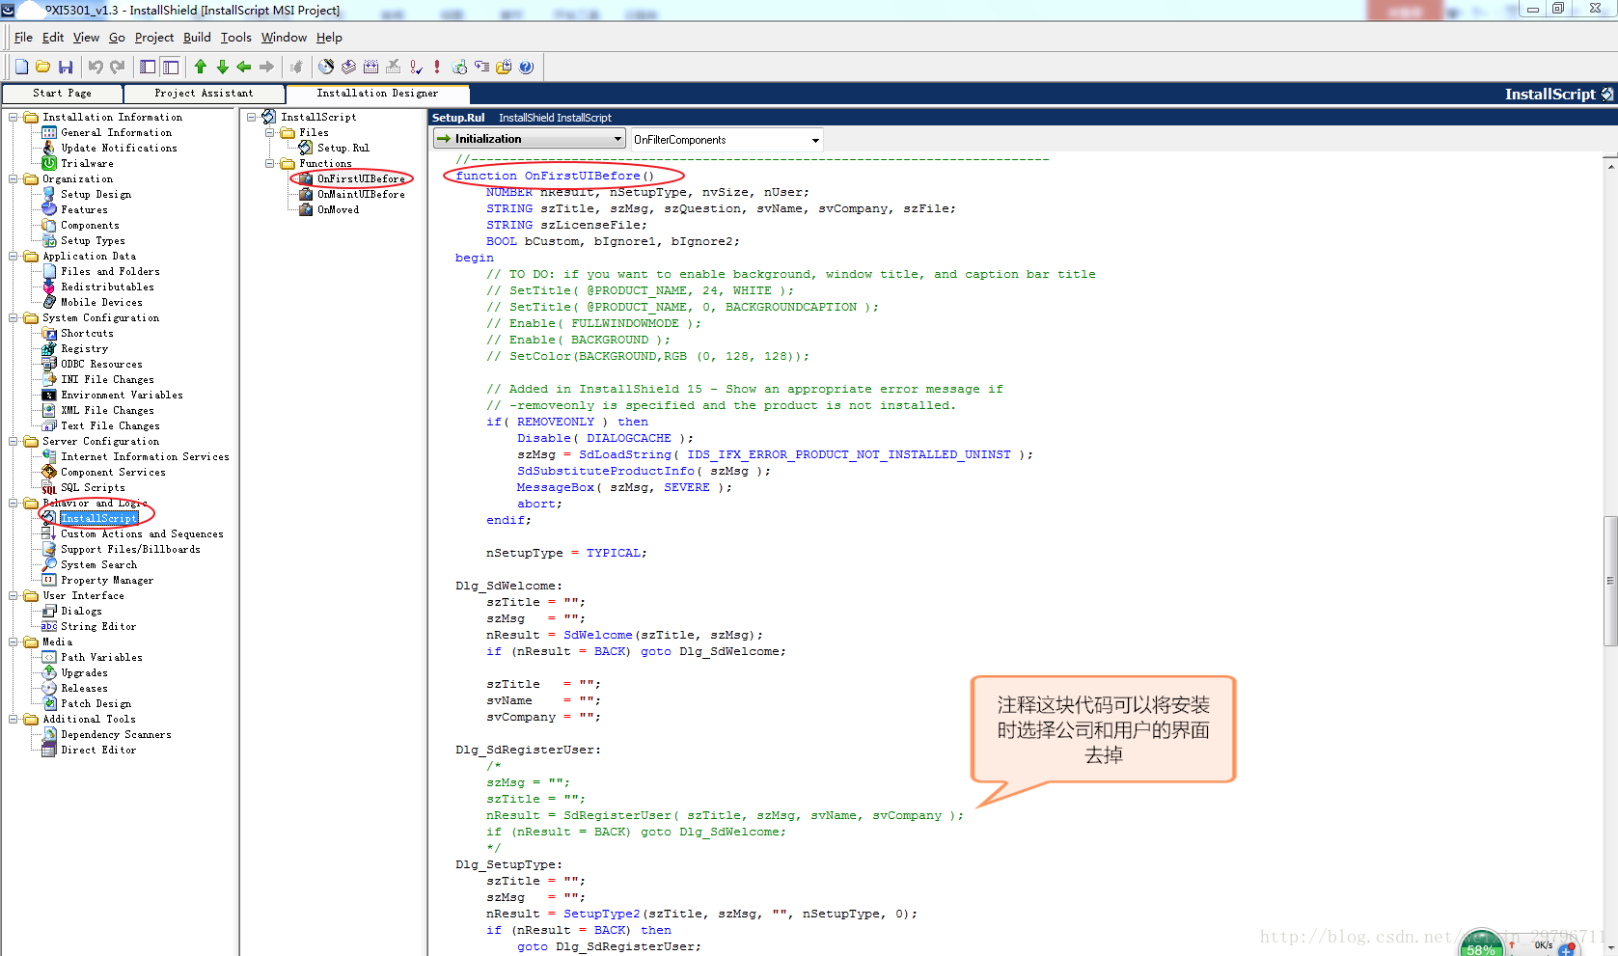Collapse the System Configuration tree node
Viewport: 1618px width, 956px height.
click(x=14, y=317)
